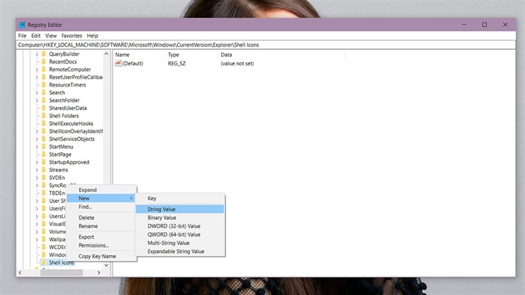Click the tree scroll down arrow
The height and width of the screenshot is (295, 525).
pyautogui.click(x=106, y=265)
